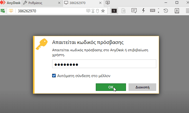Screen dimensions: 189x113
Task: Cancel with the Διακοπή button
Action: coord(142,87)
